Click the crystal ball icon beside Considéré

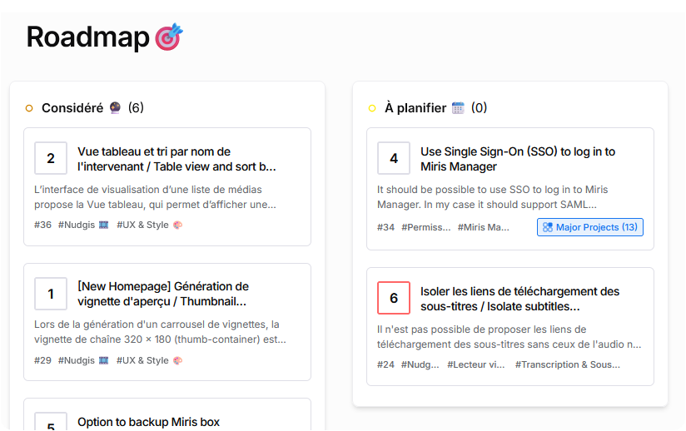(x=116, y=108)
